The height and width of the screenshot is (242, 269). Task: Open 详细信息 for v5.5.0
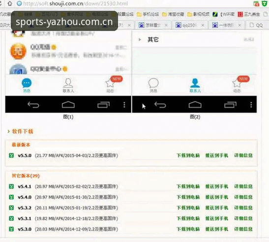[x=243, y=155]
